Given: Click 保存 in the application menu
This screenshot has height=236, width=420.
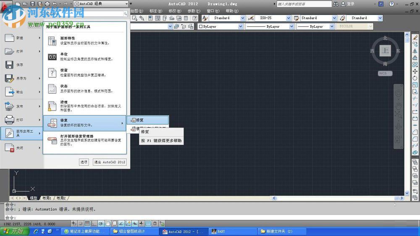Looking at the screenshot, I should (22, 65).
